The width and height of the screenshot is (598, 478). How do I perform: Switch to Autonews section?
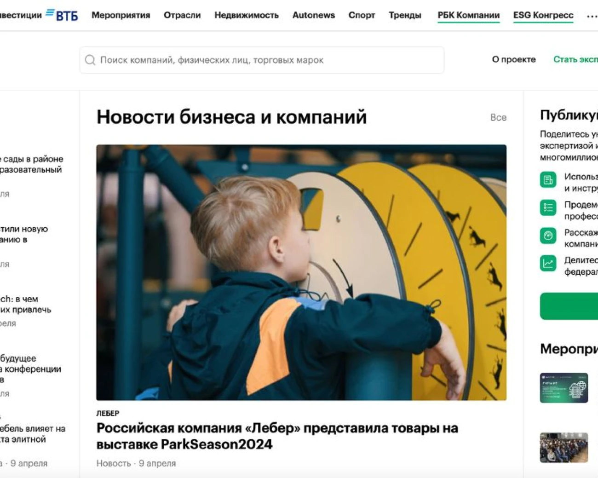[314, 15]
